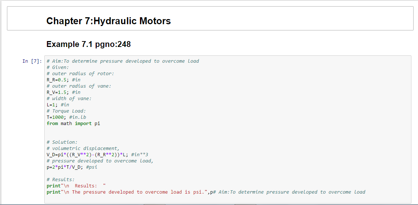Click the "# Solution:" comment
Viewport: 418px width, 205px height.
point(62,142)
